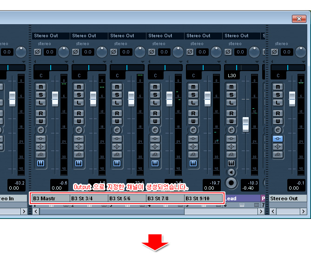Open channel settings for B3 Mastr
Image resolution: width=311 pixels, height=257 pixels.
pyautogui.click(x=40, y=130)
